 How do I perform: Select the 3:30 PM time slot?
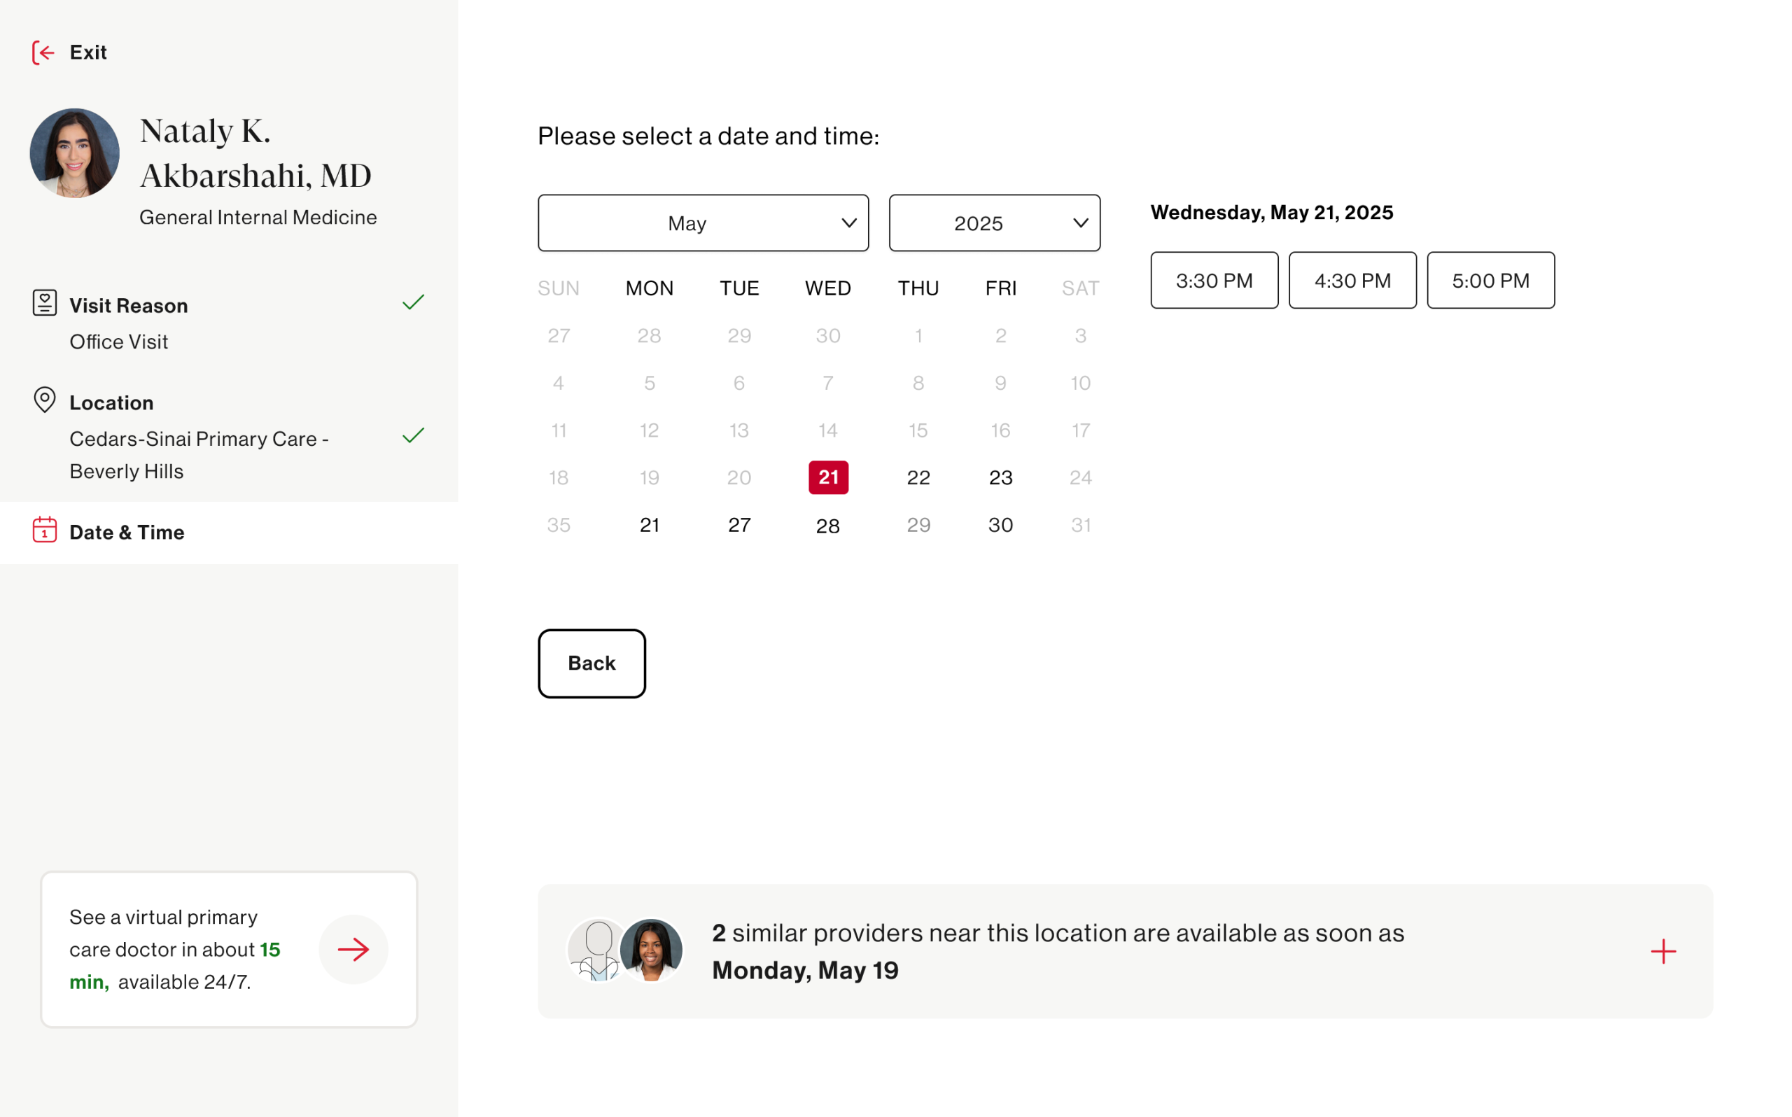point(1214,281)
